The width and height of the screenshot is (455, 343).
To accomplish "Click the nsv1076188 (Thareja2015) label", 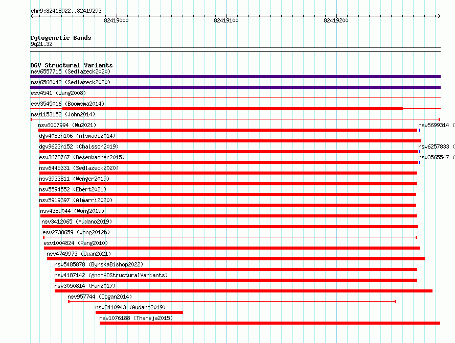I will point(136,318).
